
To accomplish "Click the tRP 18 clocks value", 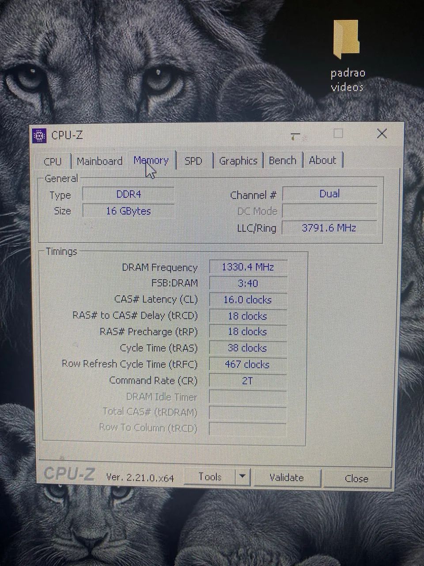I will pos(248,332).
